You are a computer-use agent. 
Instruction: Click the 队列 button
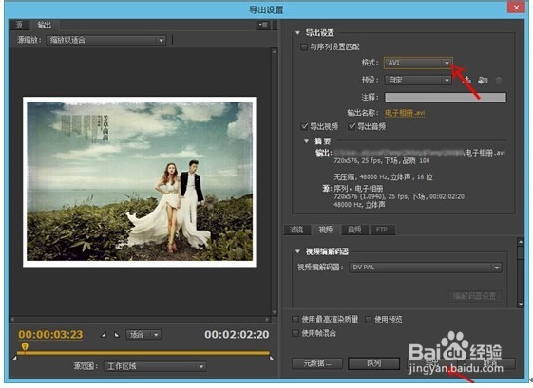click(373, 363)
